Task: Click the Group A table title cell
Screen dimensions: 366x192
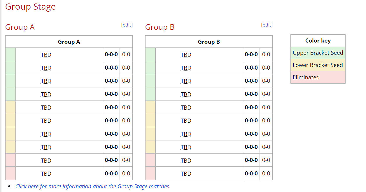Action: [69, 42]
